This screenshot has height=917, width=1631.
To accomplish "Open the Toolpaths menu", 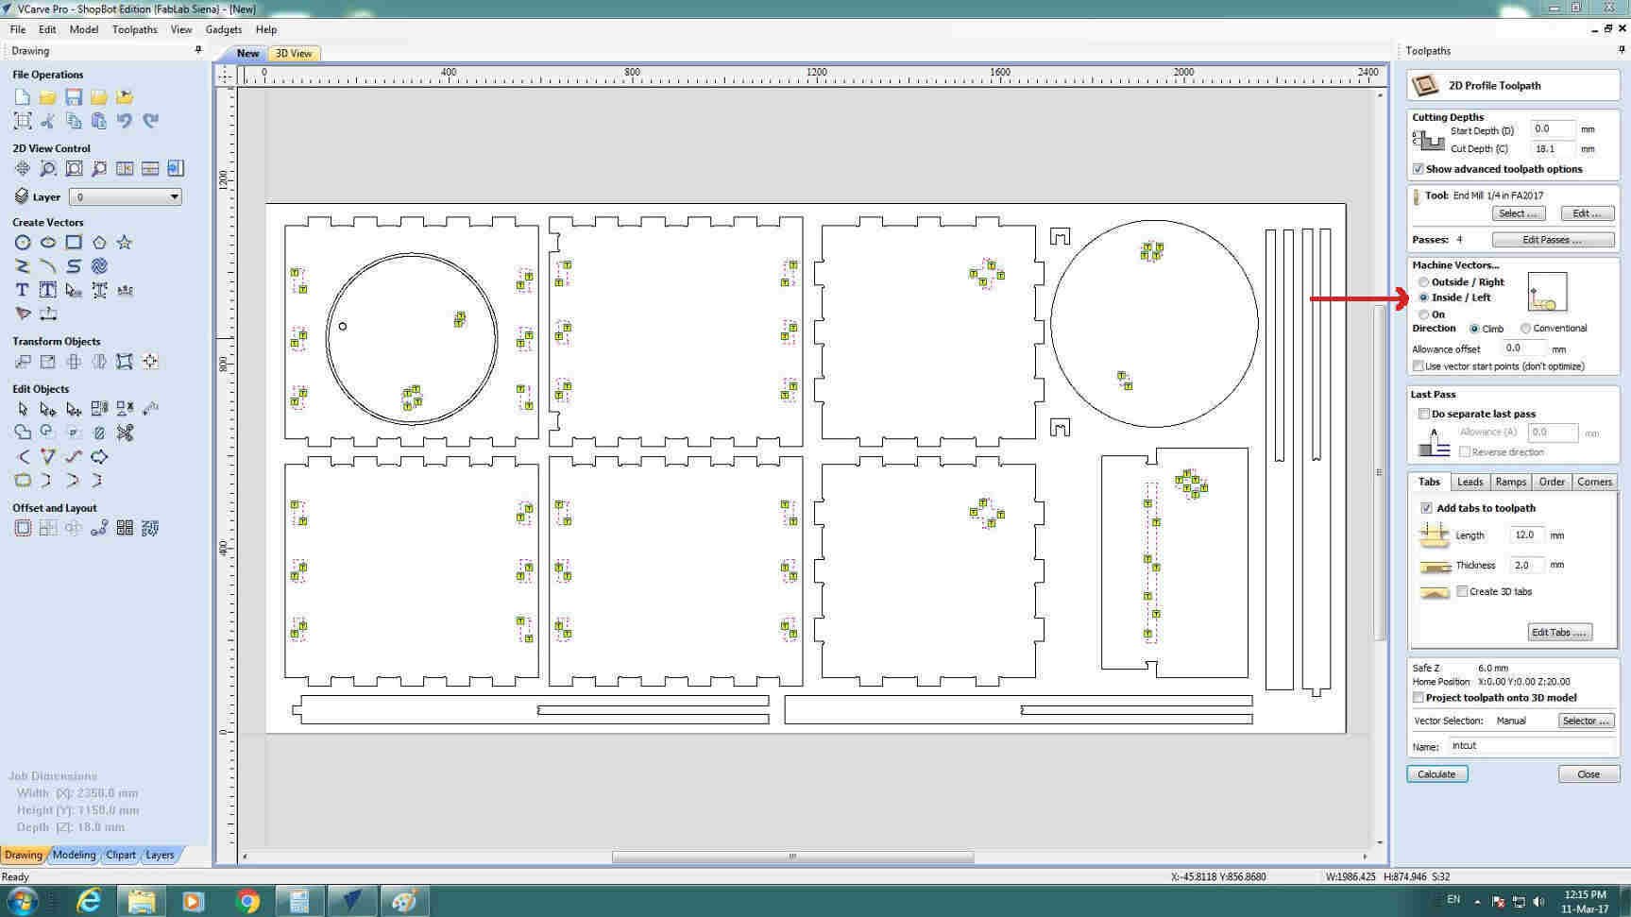I will [135, 29].
